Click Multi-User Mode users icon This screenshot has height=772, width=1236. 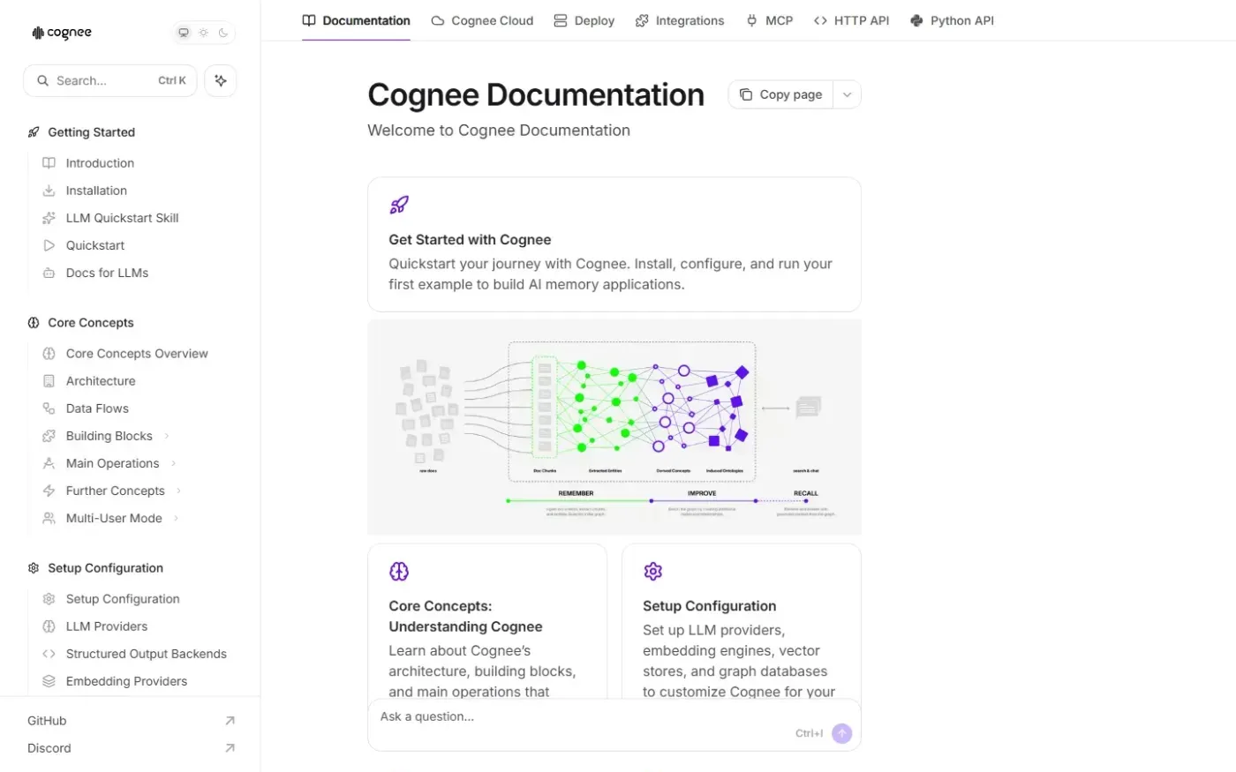tap(49, 518)
